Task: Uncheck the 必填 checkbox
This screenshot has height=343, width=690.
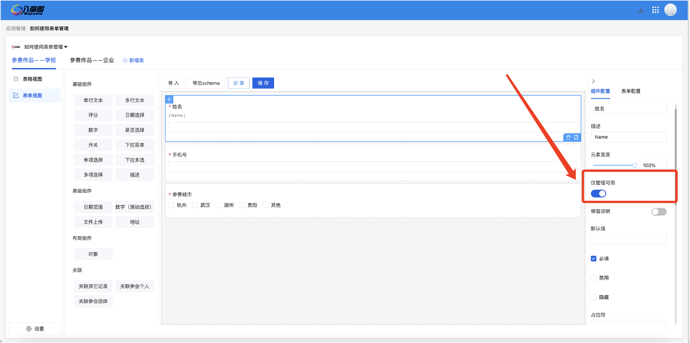Action: (x=593, y=259)
